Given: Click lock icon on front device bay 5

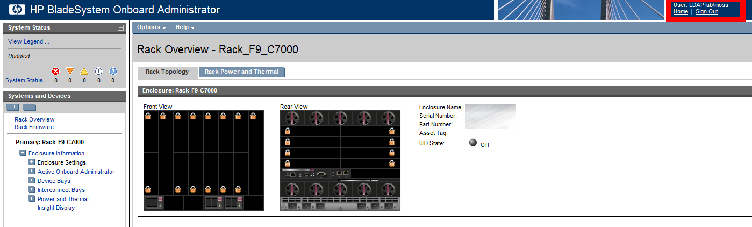Looking at the screenshot, I should [x=208, y=116].
